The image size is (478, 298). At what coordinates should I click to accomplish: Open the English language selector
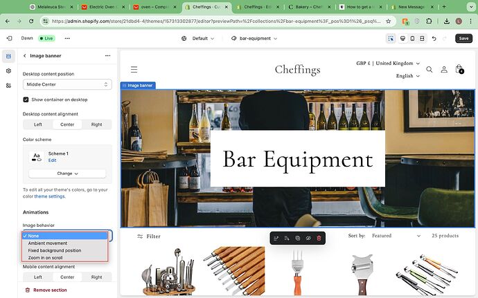[408, 76]
